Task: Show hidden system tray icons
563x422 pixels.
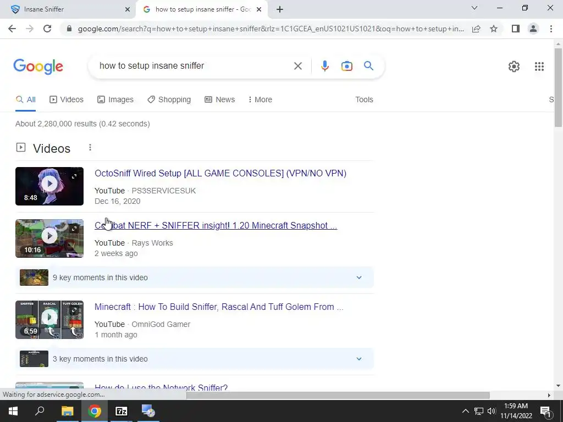Action: [465, 411]
